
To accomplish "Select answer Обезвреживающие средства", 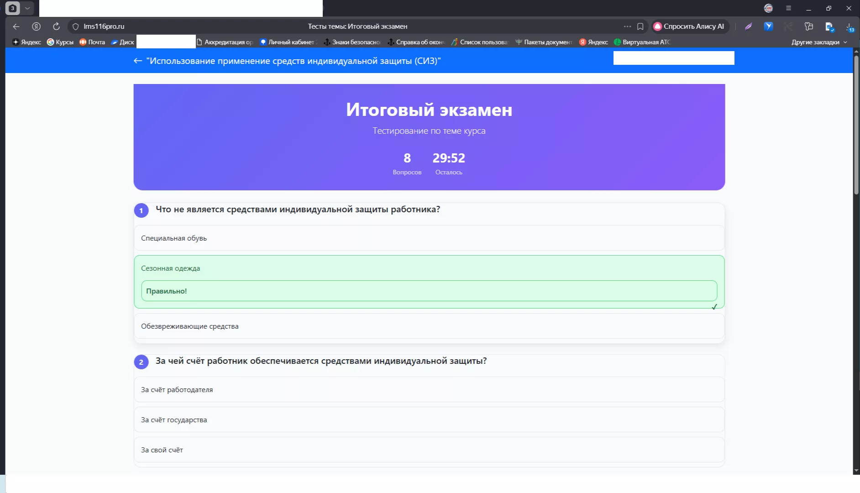I will (429, 326).
